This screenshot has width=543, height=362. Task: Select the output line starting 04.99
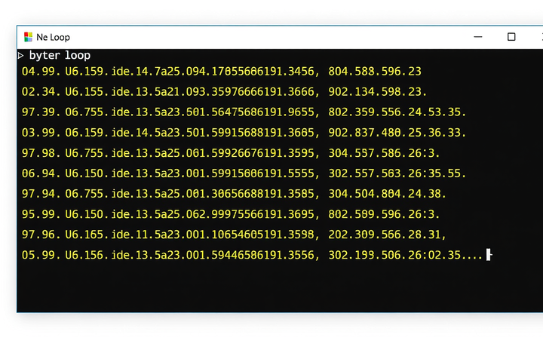(x=222, y=72)
